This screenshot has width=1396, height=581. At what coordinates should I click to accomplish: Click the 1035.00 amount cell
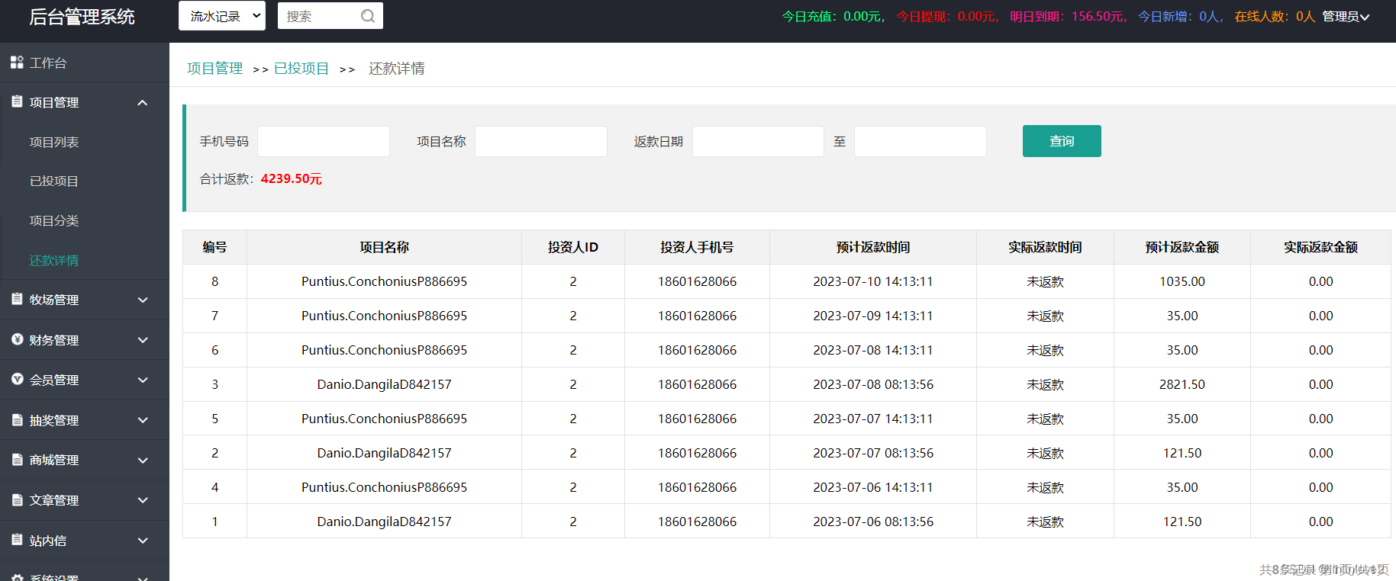1182,281
